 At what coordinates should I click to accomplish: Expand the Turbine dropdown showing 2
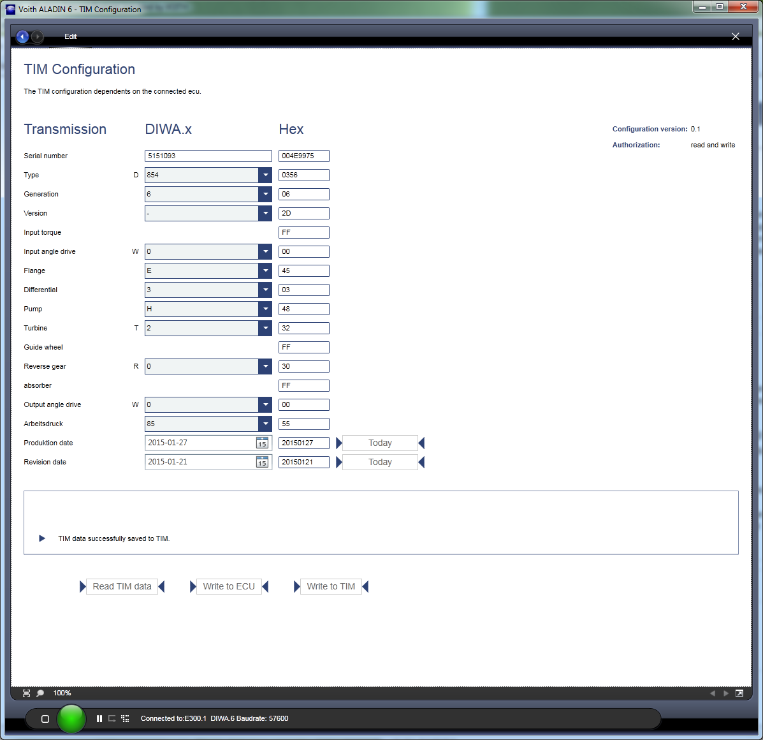click(x=265, y=328)
